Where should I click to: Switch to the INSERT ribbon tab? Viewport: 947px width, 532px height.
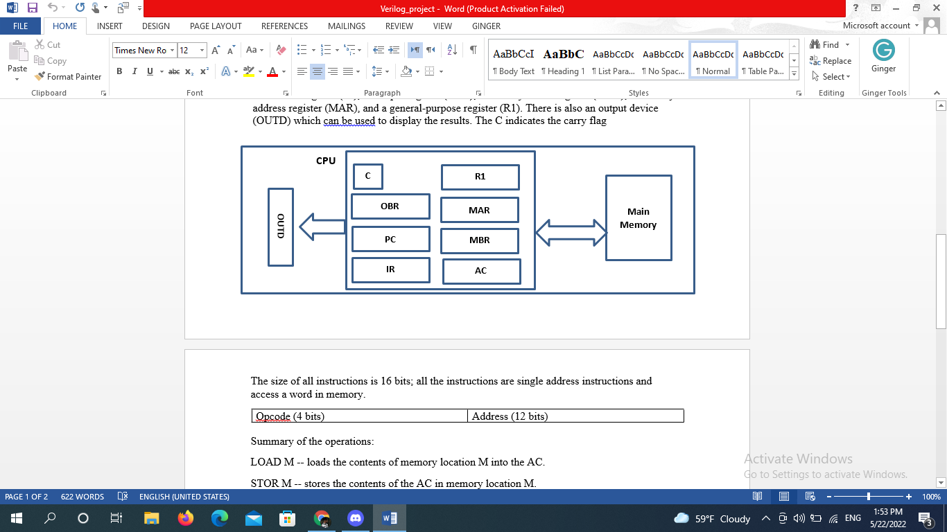pyautogui.click(x=109, y=26)
